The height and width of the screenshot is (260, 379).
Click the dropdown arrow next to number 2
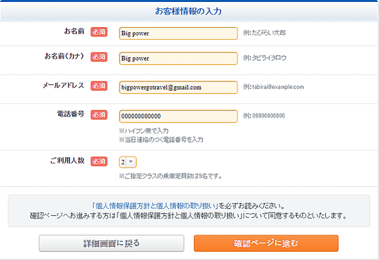click(x=131, y=162)
